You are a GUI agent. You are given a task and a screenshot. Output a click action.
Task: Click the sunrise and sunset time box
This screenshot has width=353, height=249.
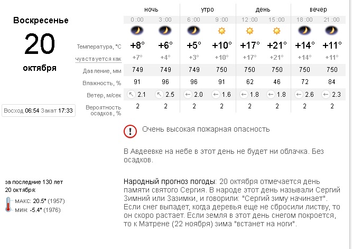(x=38, y=110)
